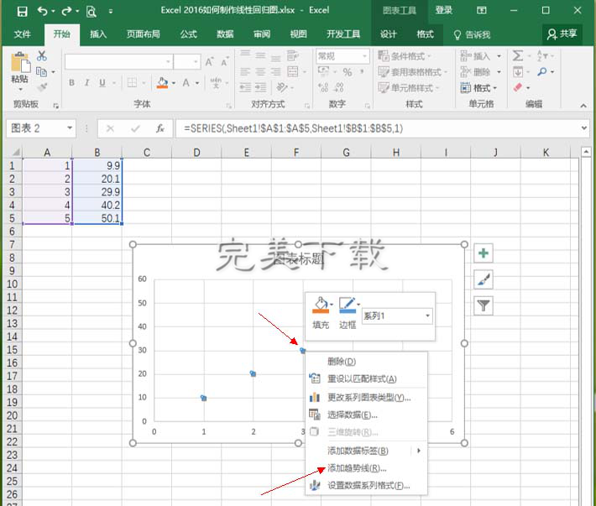Expand the 添加数据标签 submenu arrow
The width and height of the screenshot is (596, 506).
[419, 451]
